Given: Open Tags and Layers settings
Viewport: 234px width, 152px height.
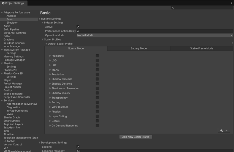Looking at the screenshot, I should pos(13,124).
